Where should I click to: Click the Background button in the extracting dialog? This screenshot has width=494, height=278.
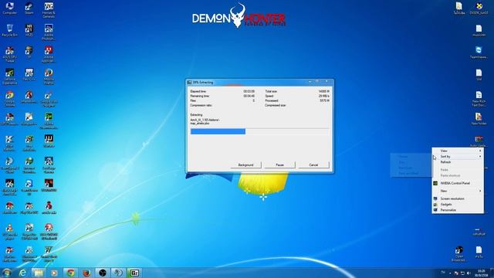click(245, 164)
